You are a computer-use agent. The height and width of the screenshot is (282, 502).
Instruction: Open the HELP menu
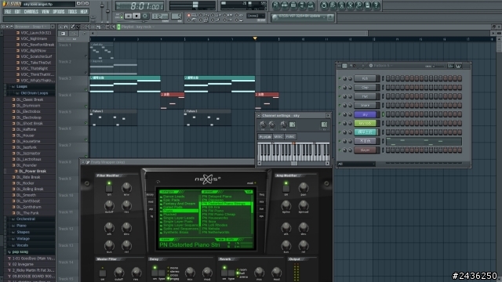pos(84,12)
